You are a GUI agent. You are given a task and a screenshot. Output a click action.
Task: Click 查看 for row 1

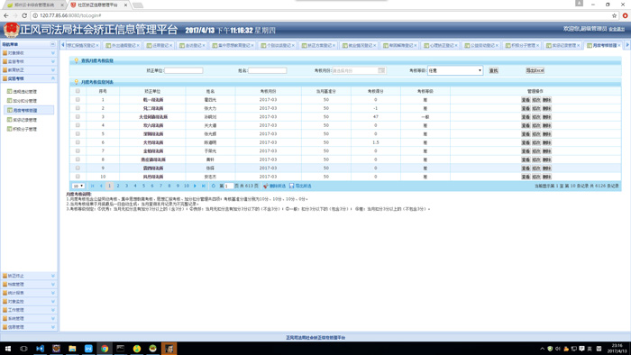526,100
